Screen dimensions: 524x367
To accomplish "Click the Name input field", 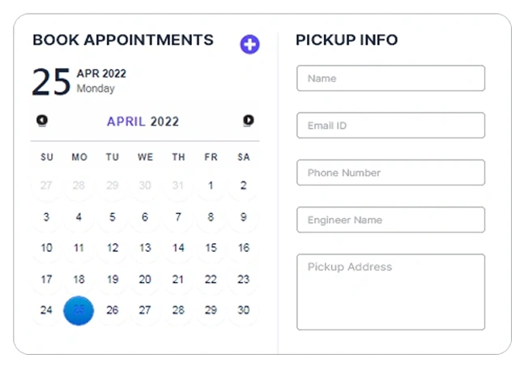I will (390, 79).
